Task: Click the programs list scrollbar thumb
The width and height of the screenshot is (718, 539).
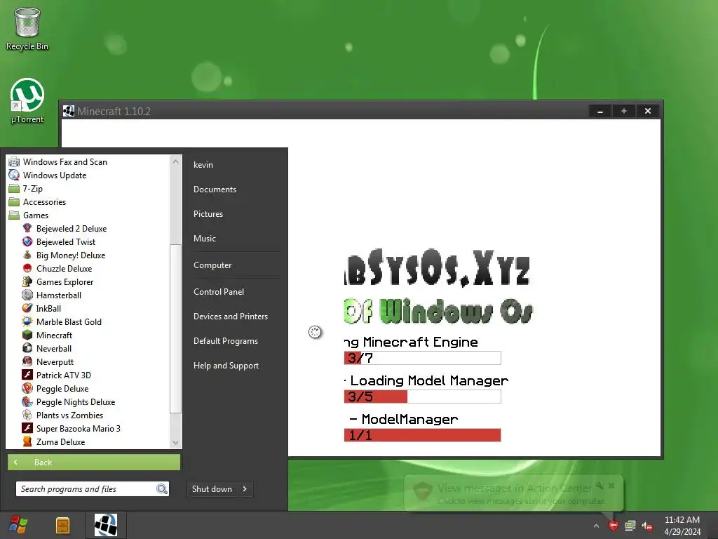Action: (x=175, y=328)
